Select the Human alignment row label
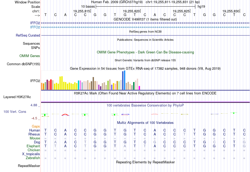The height and width of the screenshot is (172, 250). tap(34, 130)
